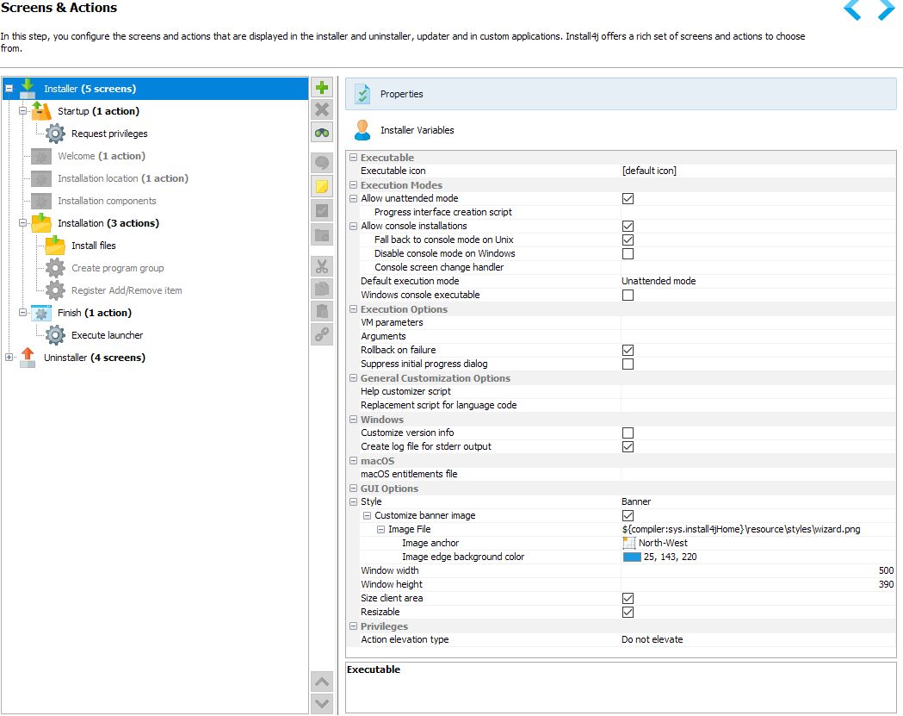Collapse the Installation tree node

[x=23, y=222]
